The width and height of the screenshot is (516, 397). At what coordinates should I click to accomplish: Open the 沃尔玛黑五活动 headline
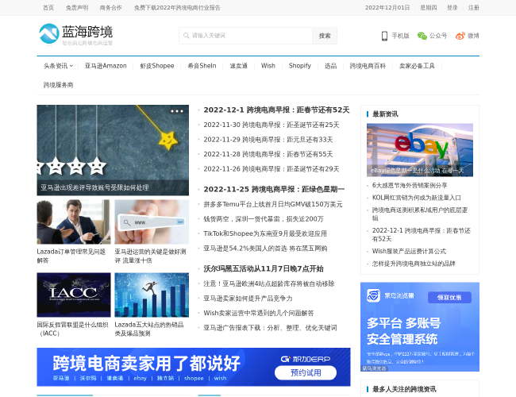[x=264, y=269]
